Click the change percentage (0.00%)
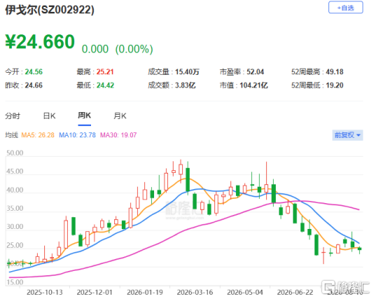The image size is (374, 299). pyautogui.click(x=134, y=49)
